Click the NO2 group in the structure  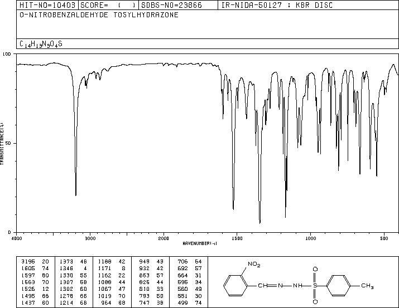point(254,265)
